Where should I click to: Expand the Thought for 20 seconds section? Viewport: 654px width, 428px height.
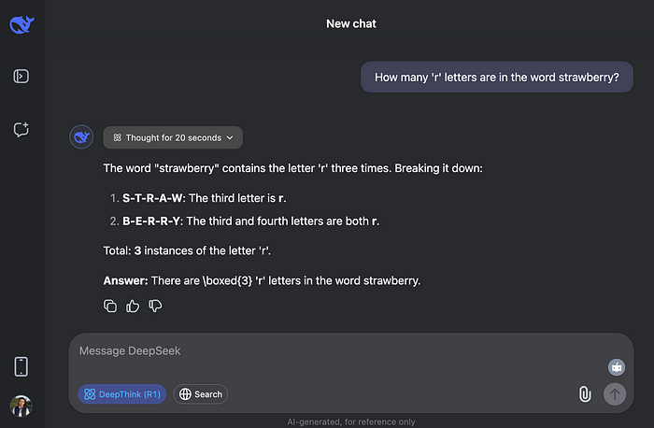(x=173, y=137)
